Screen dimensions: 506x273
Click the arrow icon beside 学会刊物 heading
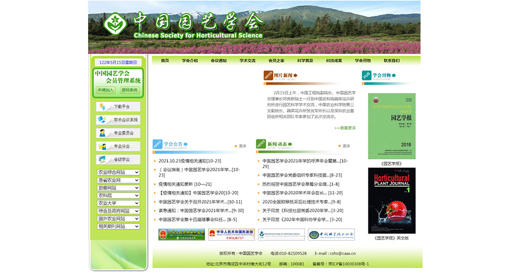pos(394,75)
